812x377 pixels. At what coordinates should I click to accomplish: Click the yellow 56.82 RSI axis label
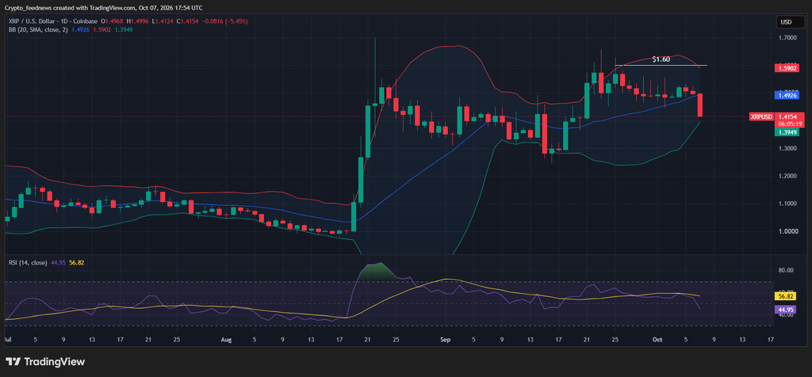tap(786, 296)
